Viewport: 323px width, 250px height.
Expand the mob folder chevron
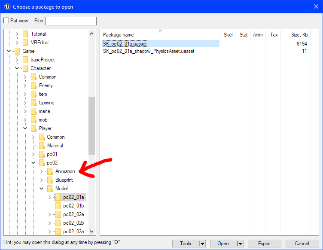(x=25, y=120)
